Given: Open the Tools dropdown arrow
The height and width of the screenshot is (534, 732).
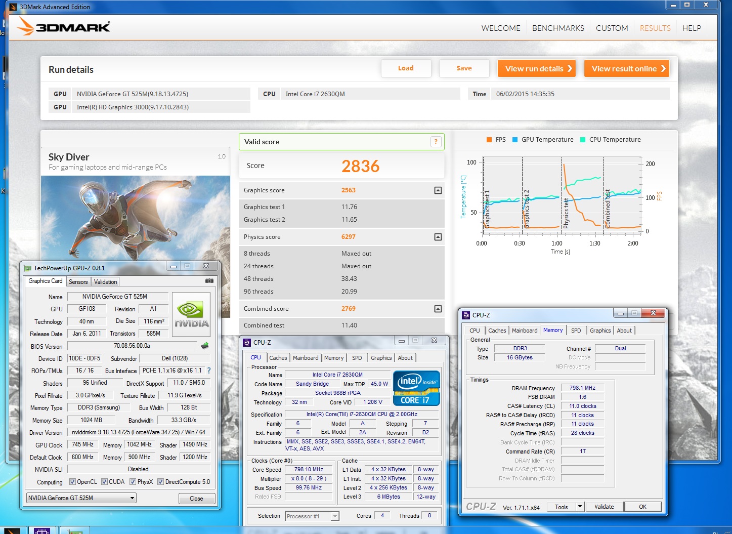Looking at the screenshot, I should coord(580,507).
